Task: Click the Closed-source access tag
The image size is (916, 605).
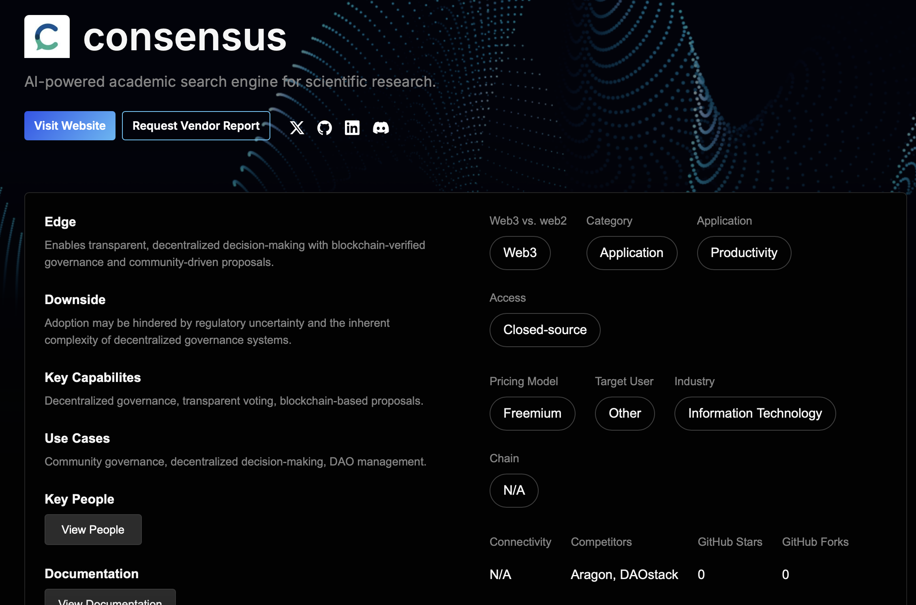Action: coord(545,330)
